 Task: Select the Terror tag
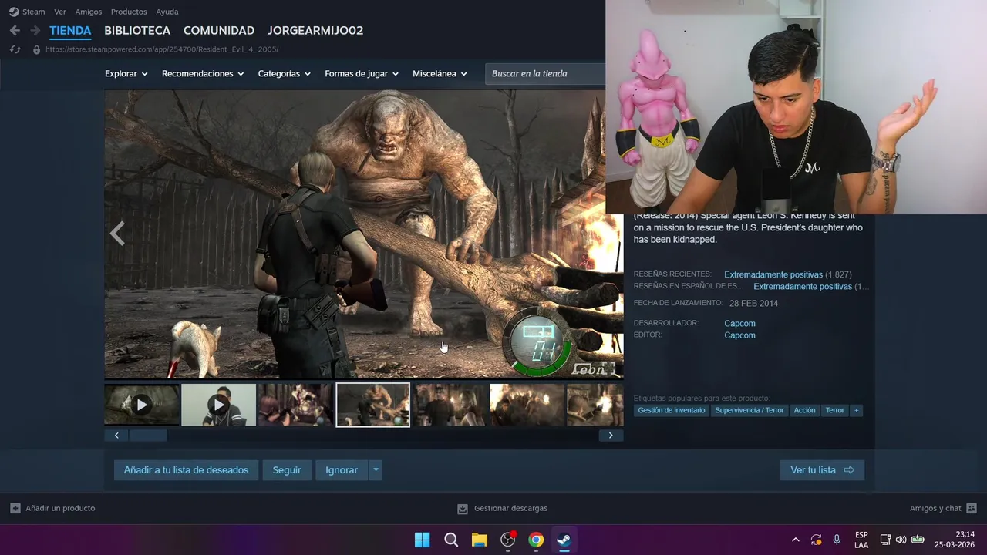pos(835,411)
